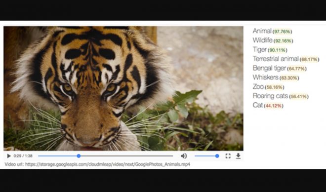Click the 90.11% confidence score

coord(278,50)
